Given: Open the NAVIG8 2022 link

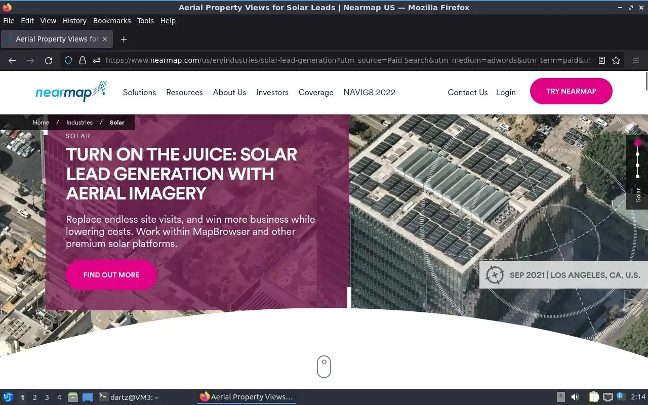Looking at the screenshot, I should pos(370,92).
